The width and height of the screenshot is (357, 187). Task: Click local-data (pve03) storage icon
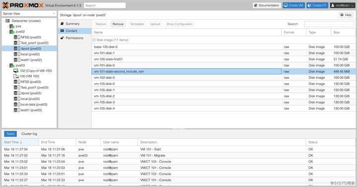pyautogui.click(x=17, y=105)
